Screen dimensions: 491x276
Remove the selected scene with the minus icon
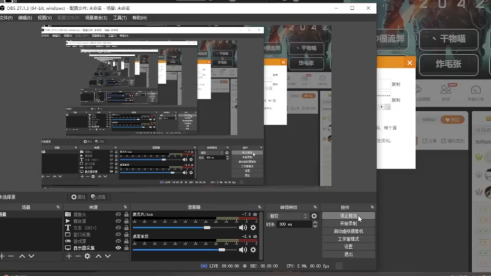11,256
